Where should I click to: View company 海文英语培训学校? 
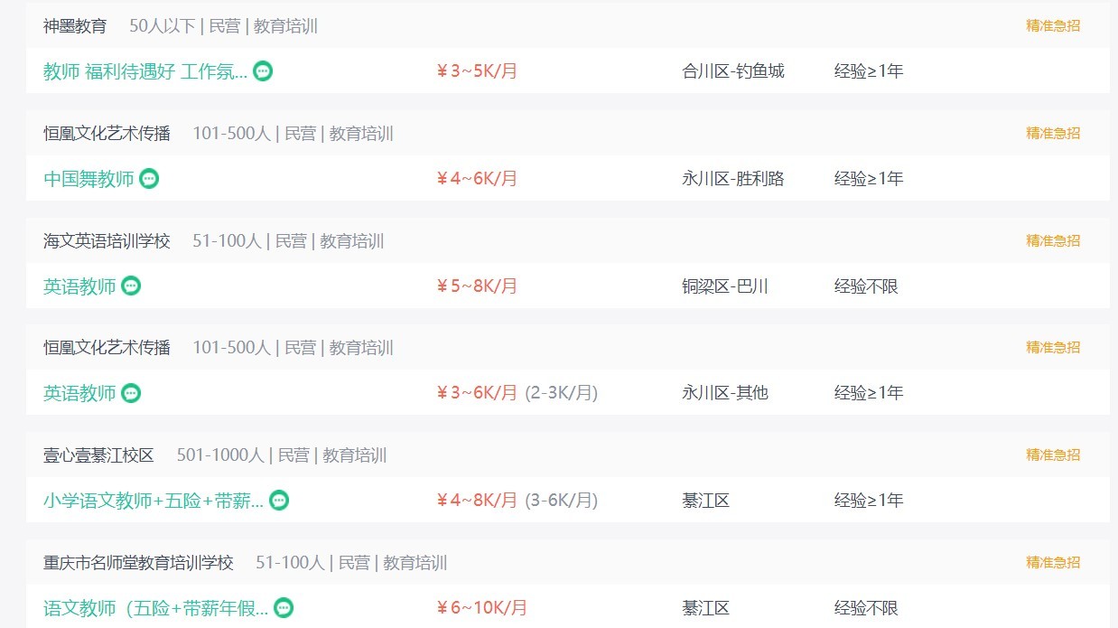click(107, 241)
